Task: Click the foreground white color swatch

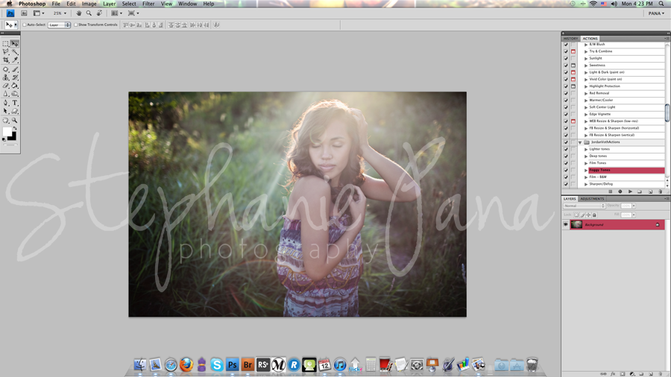Action: click(x=7, y=131)
